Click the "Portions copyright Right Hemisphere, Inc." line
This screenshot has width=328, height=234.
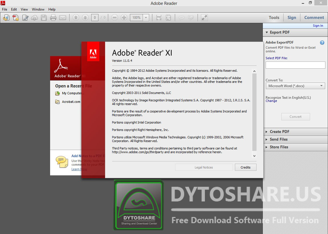click(x=140, y=130)
